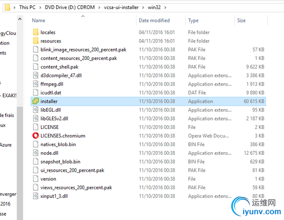
Task: Click the libGLESv2.dll file icon
Action: click(x=36, y=118)
